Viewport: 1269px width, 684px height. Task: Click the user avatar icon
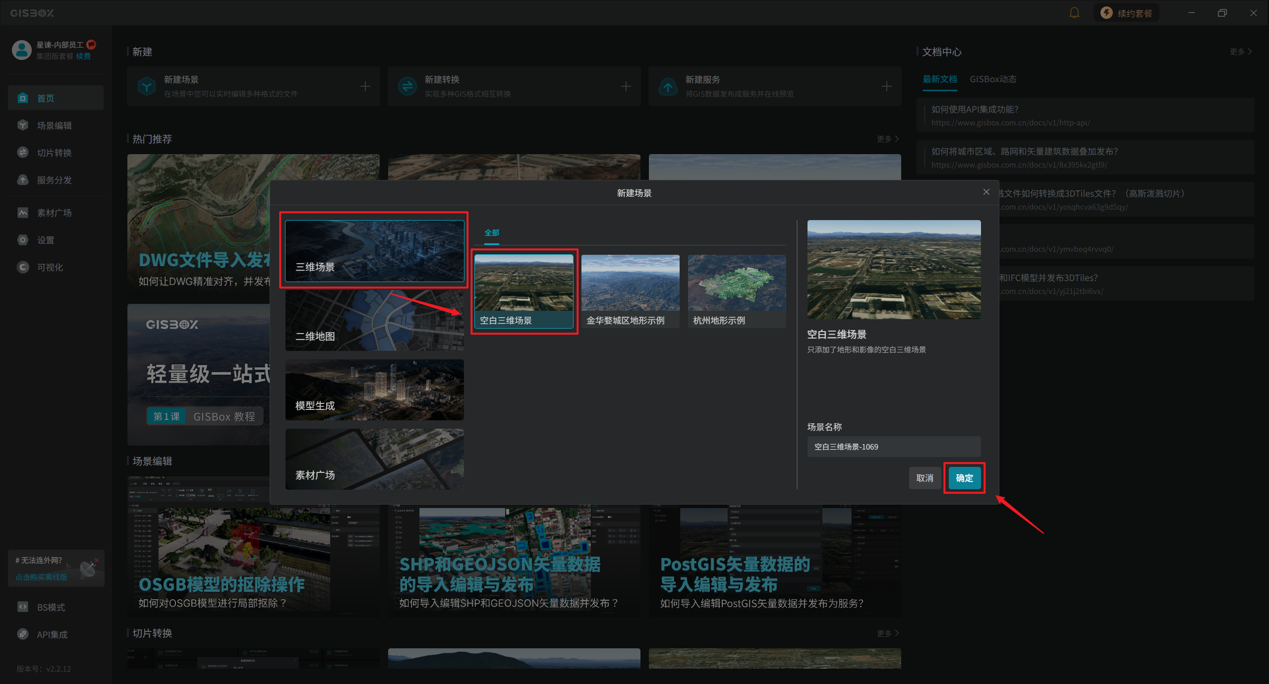pos(22,50)
